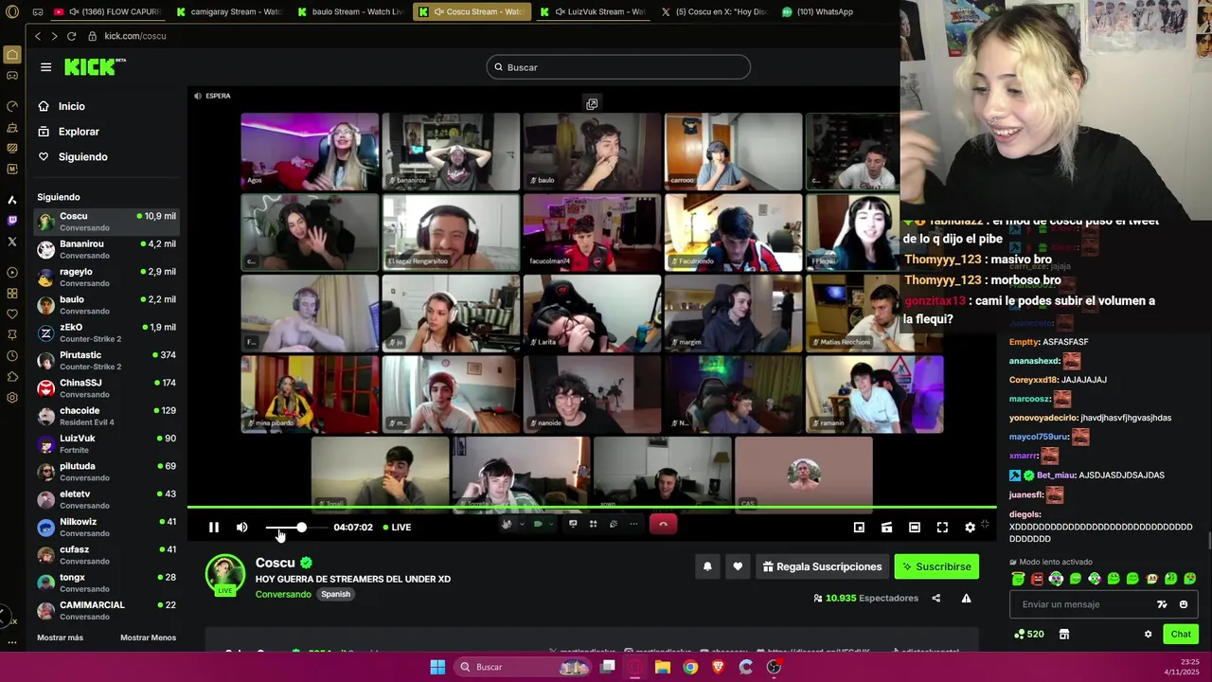
Task: Click the green Suscribirse button
Action: 936,566
